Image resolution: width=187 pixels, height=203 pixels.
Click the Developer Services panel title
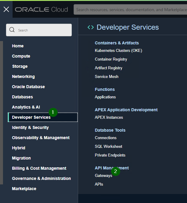coord(128,27)
